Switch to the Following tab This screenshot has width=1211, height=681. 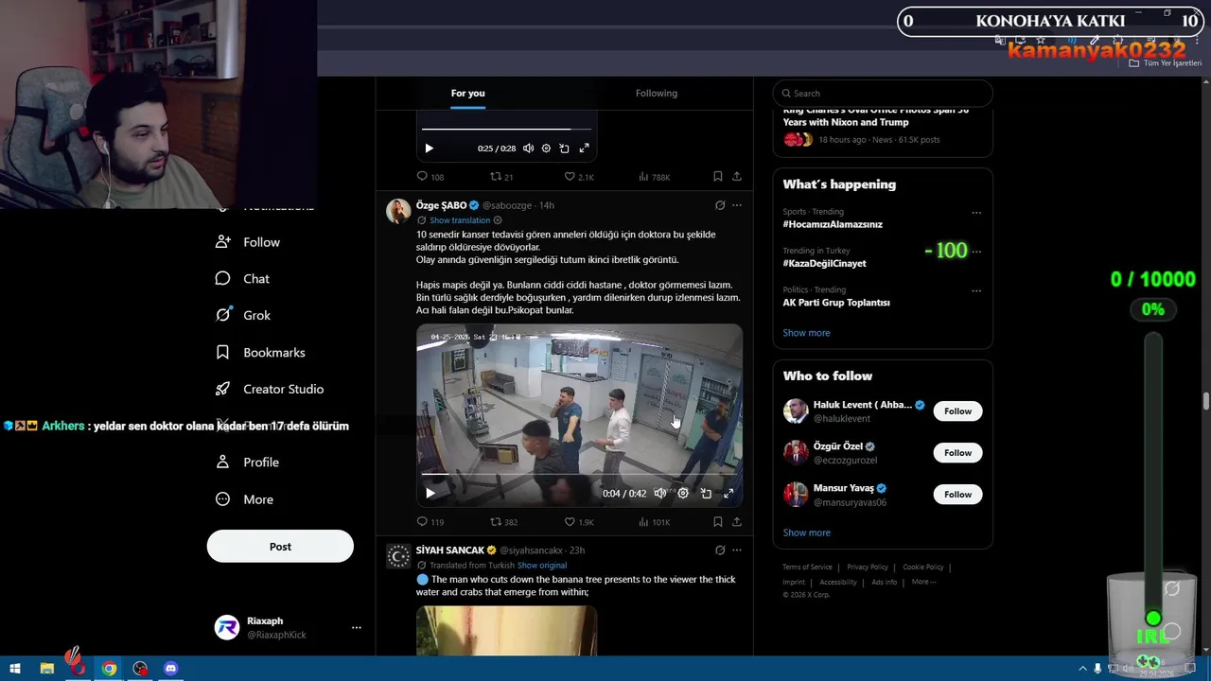pos(657,93)
